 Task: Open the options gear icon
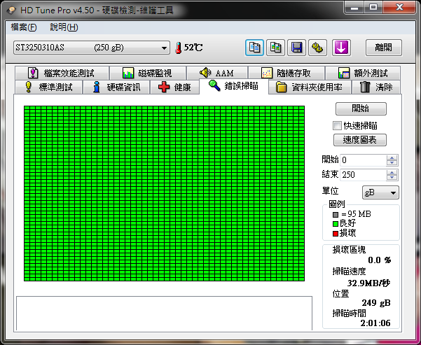pos(317,48)
